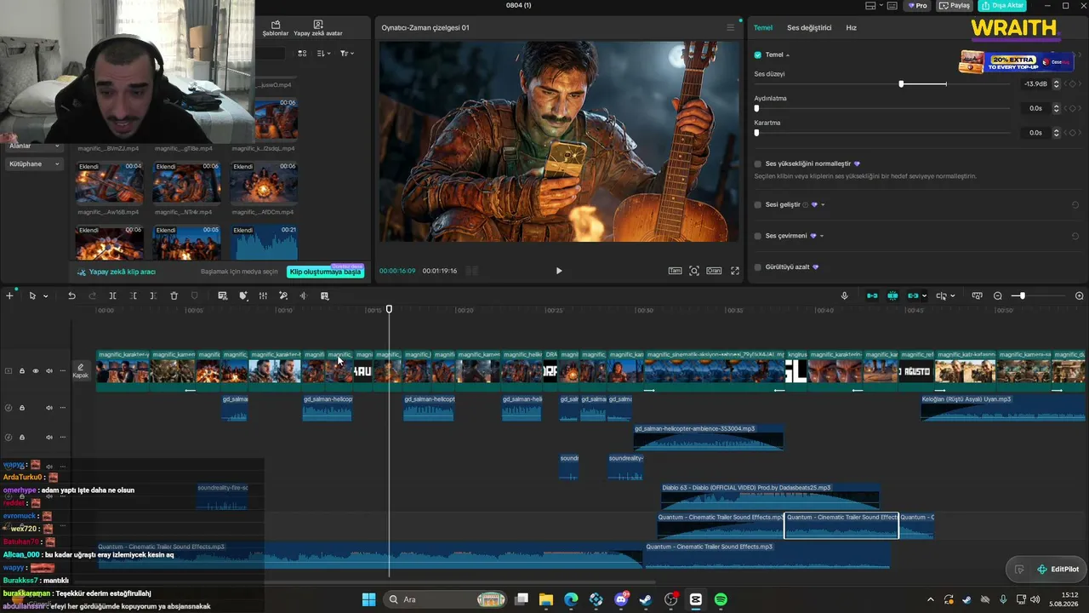
Task: Open the media sort dropdown
Action: click(x=323, y=53)
